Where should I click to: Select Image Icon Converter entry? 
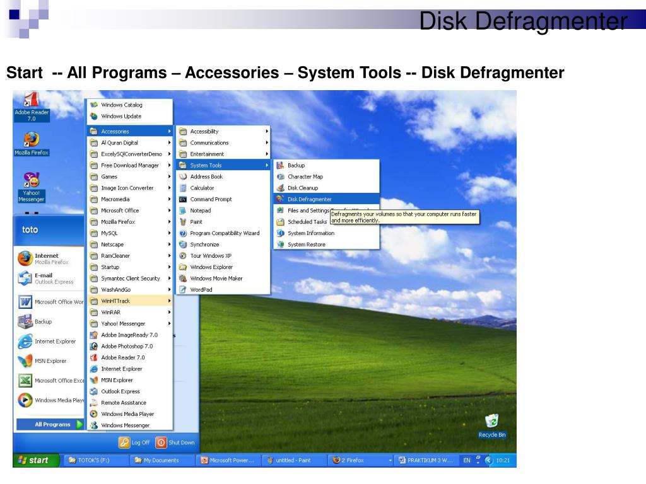point(130,188)
